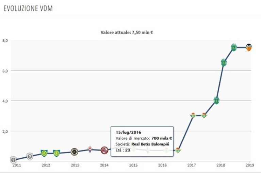The image size is (261, 174).
Task: Select the Fiorentina crest marker in 2013
Action: click(90, 149)
